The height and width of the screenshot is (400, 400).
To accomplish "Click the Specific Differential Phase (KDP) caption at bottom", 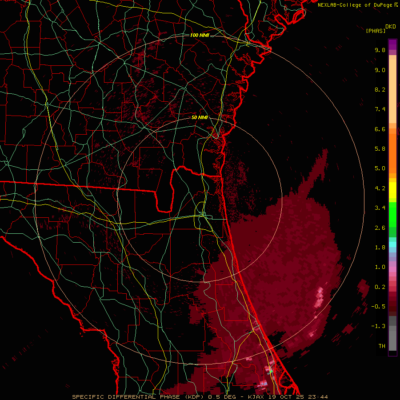I will pos(200,397).
